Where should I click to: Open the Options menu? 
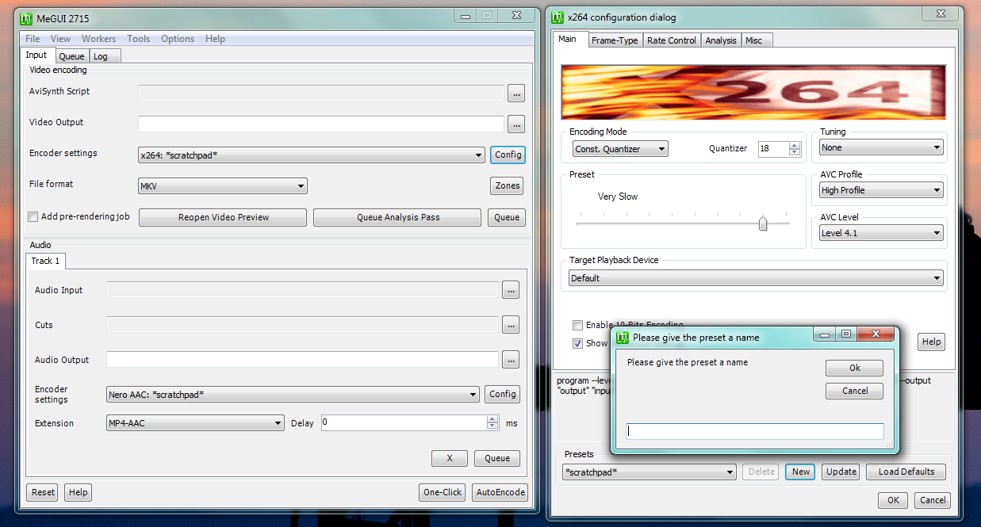178,39
